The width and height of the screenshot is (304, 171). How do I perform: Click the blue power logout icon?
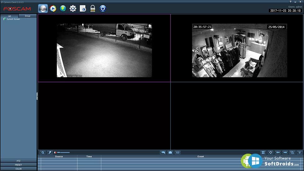[x=103, y=8]
